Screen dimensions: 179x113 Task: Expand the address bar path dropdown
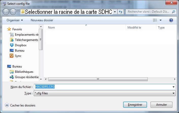[115, 12]
